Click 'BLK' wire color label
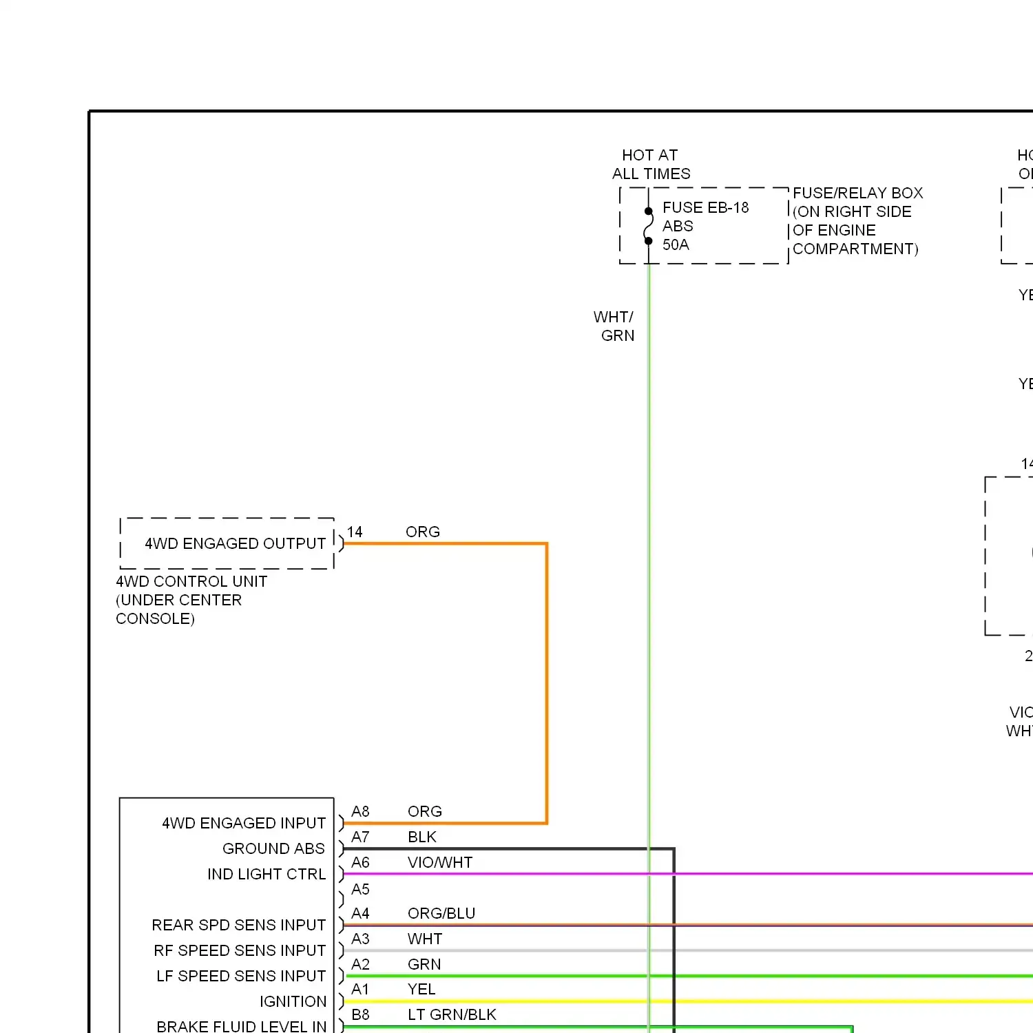 pos(422,837)
